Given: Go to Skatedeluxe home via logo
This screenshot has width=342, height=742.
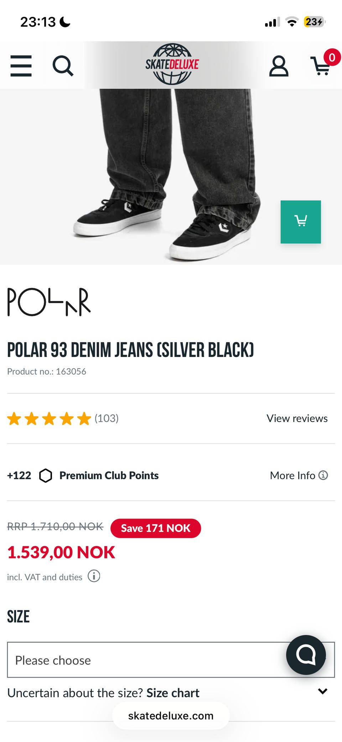Looking at the screenshot, I should [x=172, y=64].
